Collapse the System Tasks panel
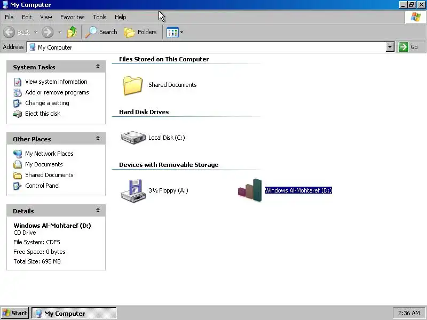This screenshot has width=427, height=320. 98,67
